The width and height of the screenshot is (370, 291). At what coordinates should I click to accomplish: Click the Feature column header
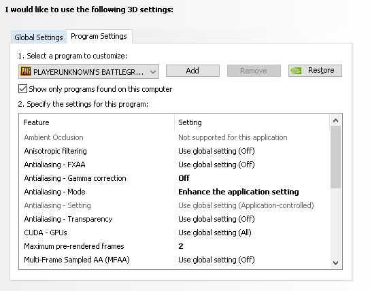pyautogui.click(x=97, y=122)
